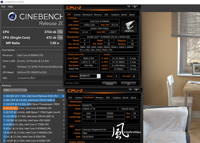Screen dimensions: 200x143
Task: Select CPU tab in upper CPU-Z window
Action: (69, 14)
